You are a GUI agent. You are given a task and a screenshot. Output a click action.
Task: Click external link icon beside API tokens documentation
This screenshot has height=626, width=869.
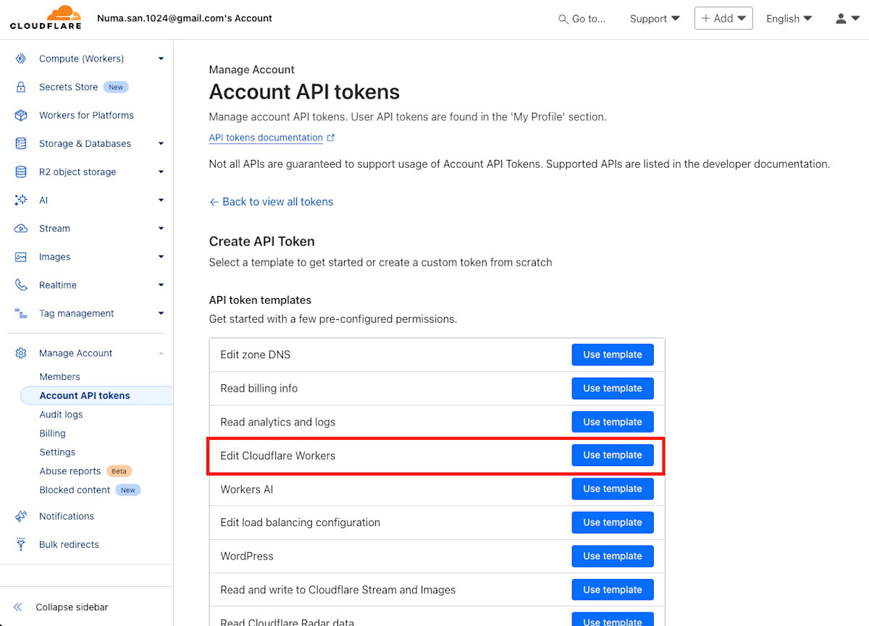331,138
